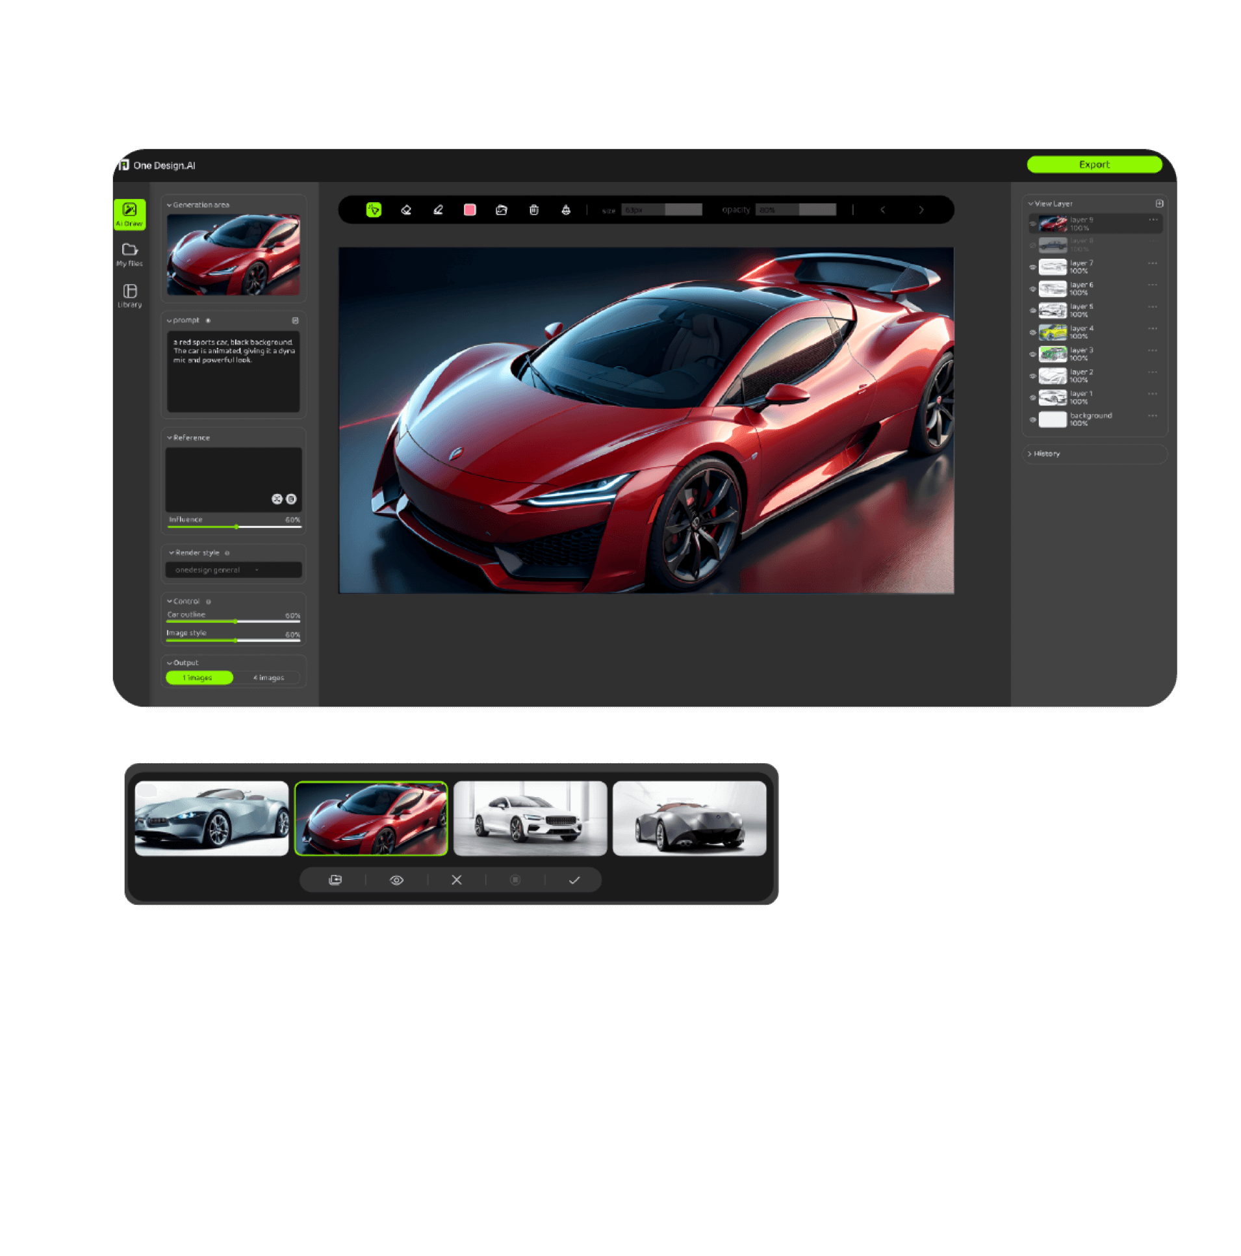Show the hidden layer 8
The height and width of the screenshot is (1256, 1241).
point(1032,245)
